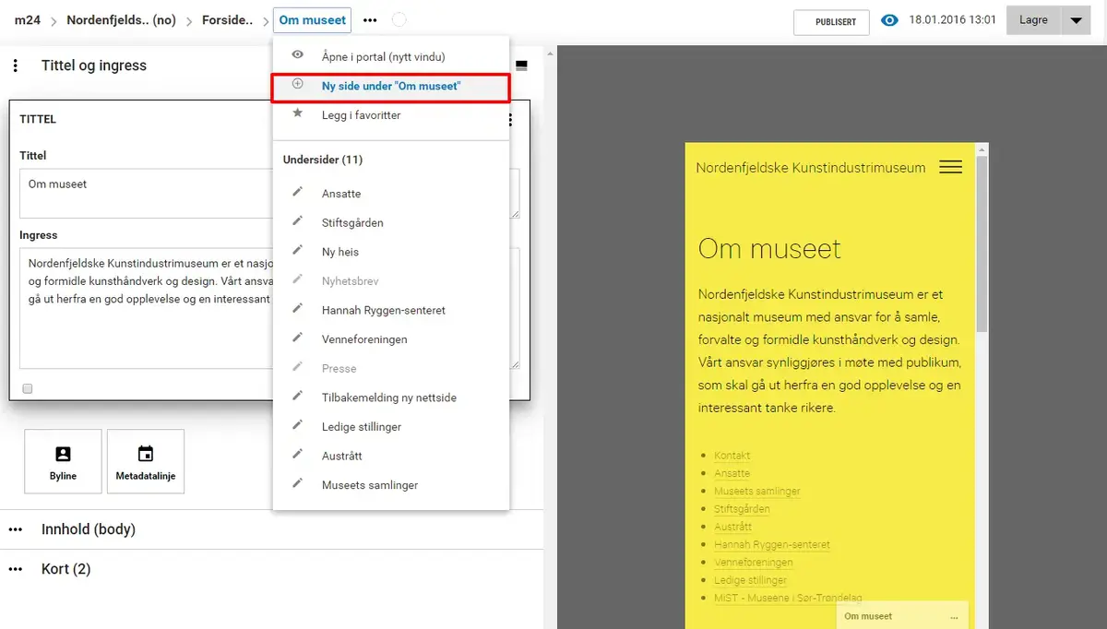Select Ny side under "Om museet"

click(x=391, y=86)
